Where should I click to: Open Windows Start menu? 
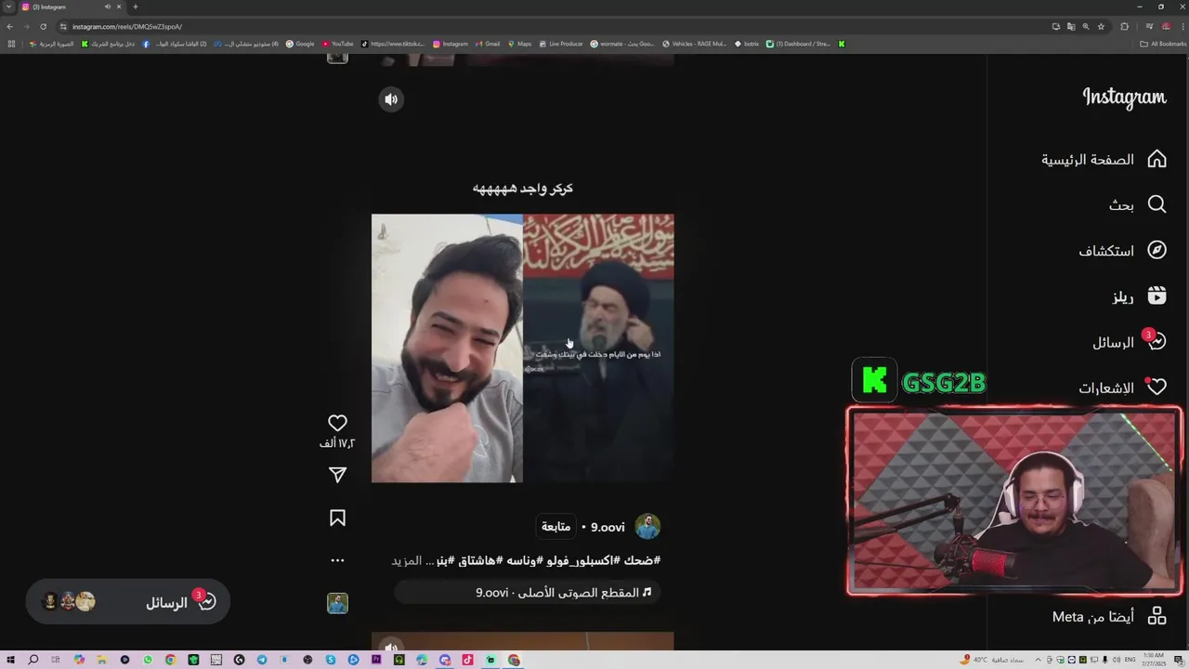[10, 660]
